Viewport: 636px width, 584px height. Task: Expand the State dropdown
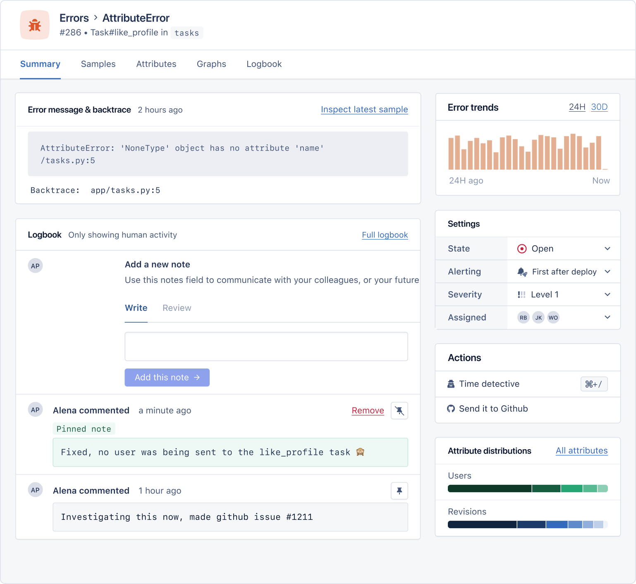pos(607,249)
